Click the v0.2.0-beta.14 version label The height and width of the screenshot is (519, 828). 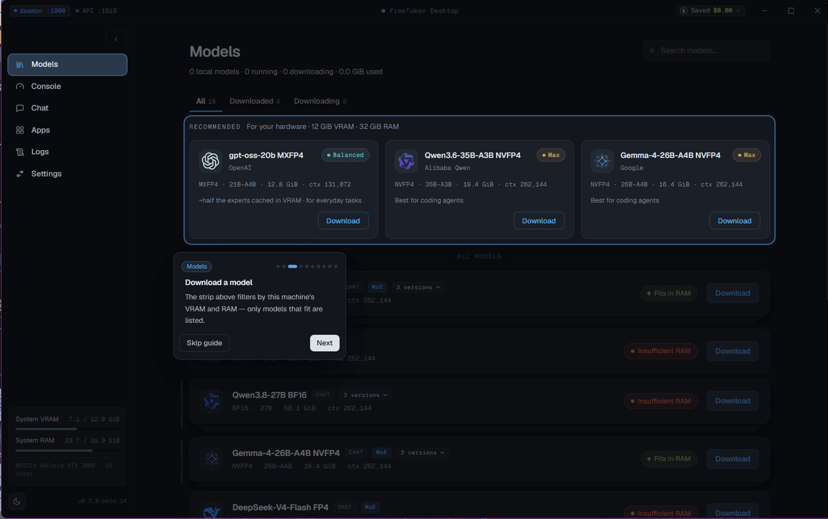102,501
